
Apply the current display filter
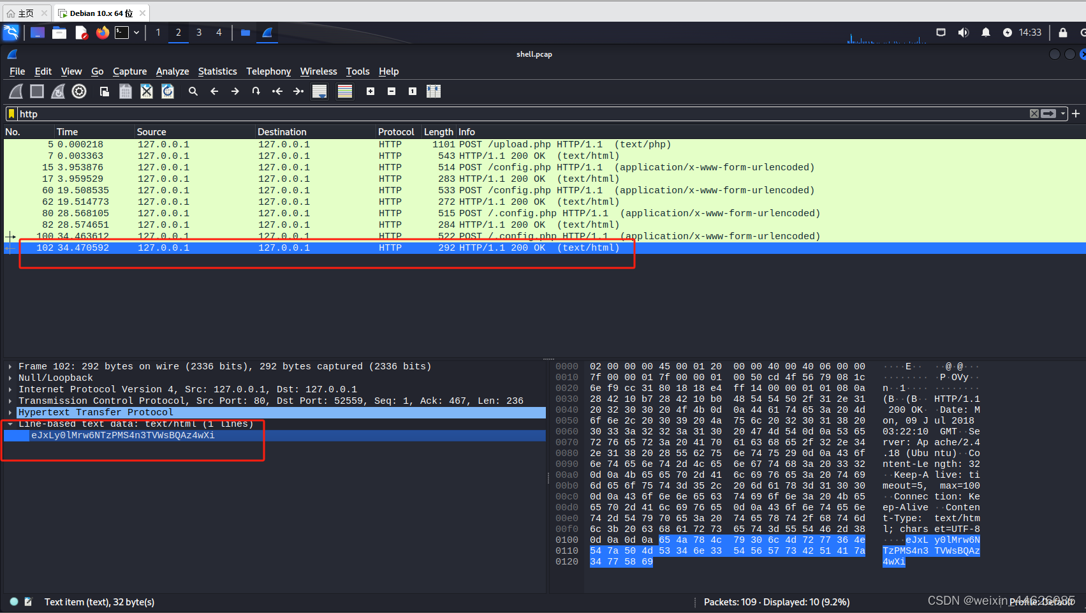click(1050, 114)
